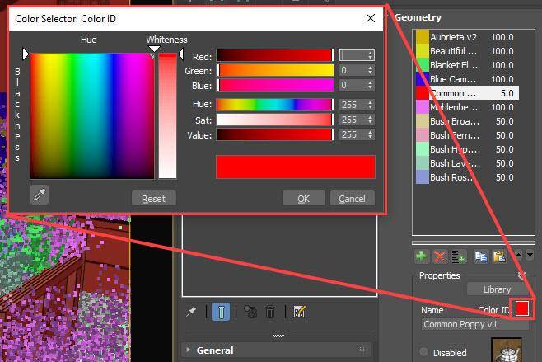Click green plus add geometry icon
This screenshot has height=362, width=542.
coord(421,256)
